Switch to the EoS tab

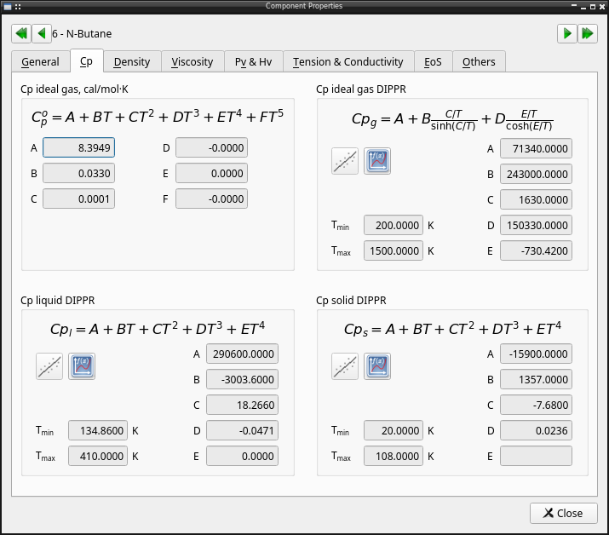pos(433,62)
